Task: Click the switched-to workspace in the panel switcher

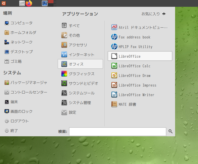Action: pos(51,1)
